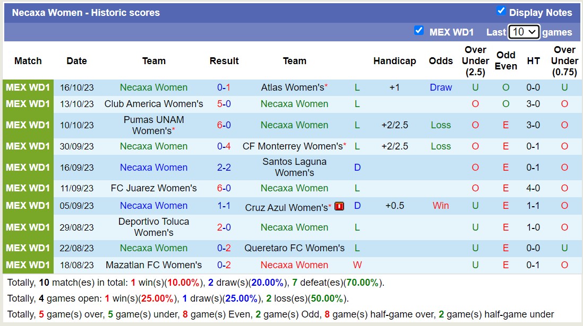Screen dimensions: 583x326
Task: Click the 2-2 result on 16/09/23
Action: 224,168
